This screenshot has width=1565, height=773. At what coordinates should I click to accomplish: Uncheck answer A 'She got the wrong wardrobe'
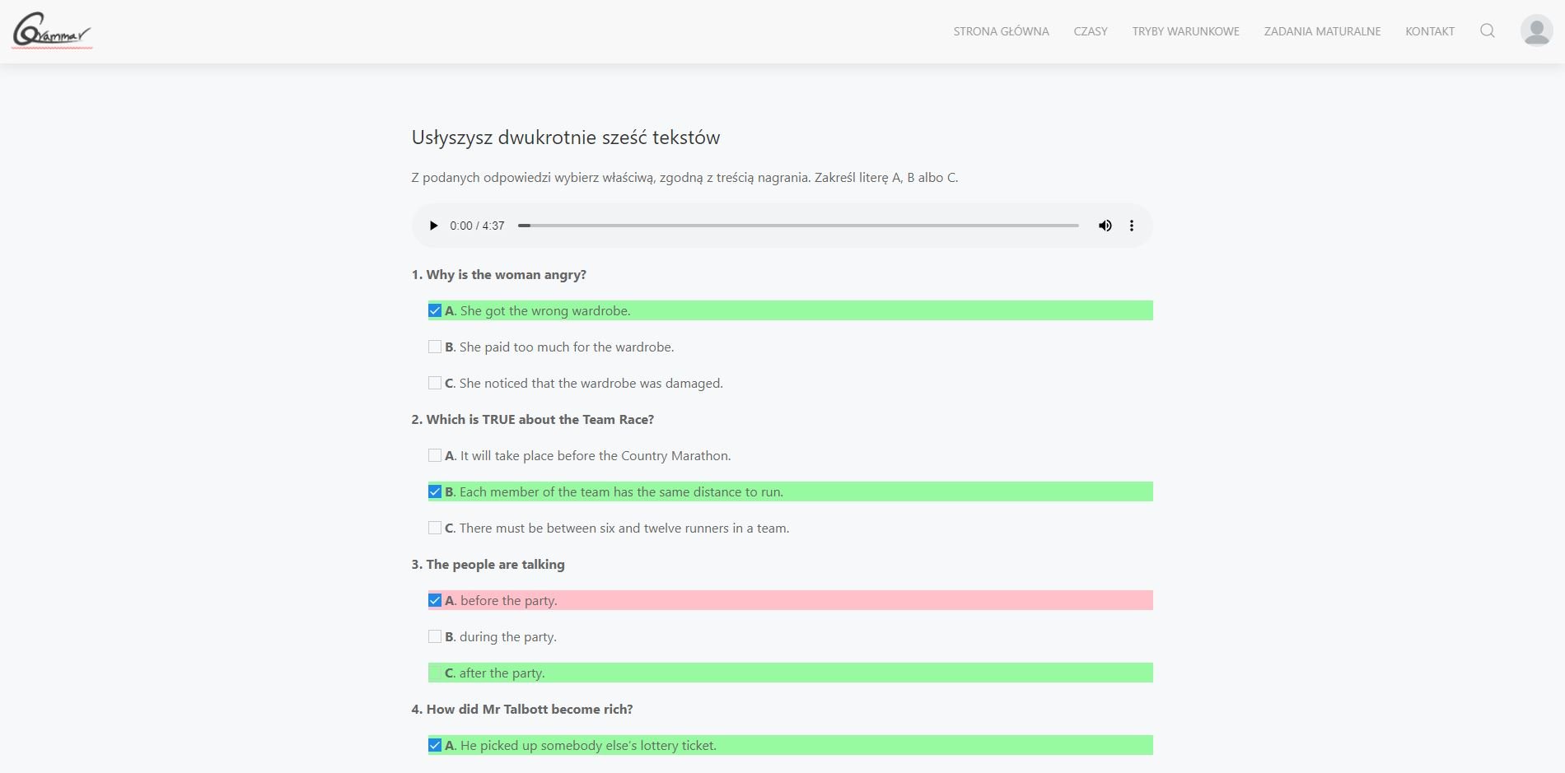pyautogui.click(x=435, y=311)
